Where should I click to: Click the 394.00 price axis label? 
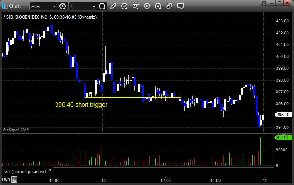click(282, 127)
